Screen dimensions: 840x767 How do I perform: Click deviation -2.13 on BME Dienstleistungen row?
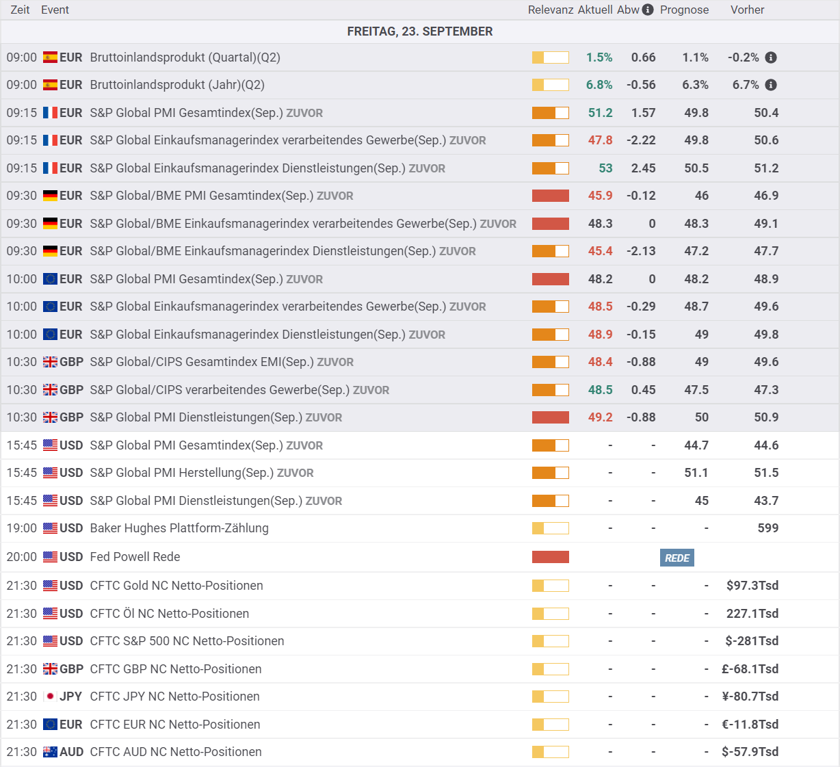(641, 251)
